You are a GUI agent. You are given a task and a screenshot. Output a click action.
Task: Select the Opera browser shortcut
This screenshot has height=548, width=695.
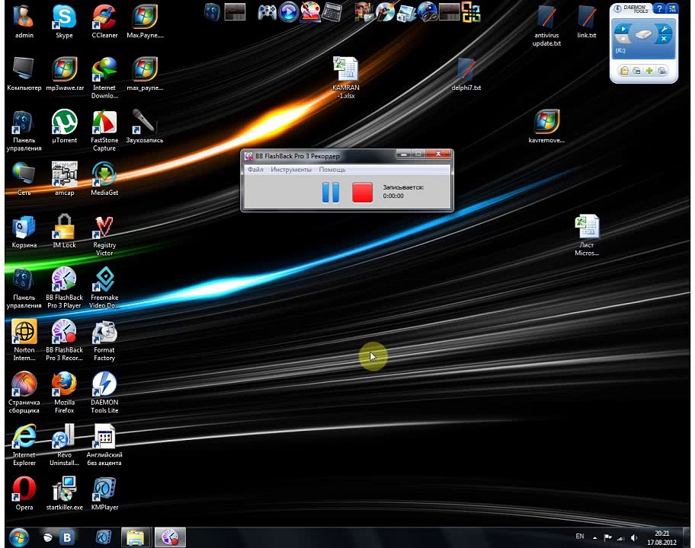point(24,493)
